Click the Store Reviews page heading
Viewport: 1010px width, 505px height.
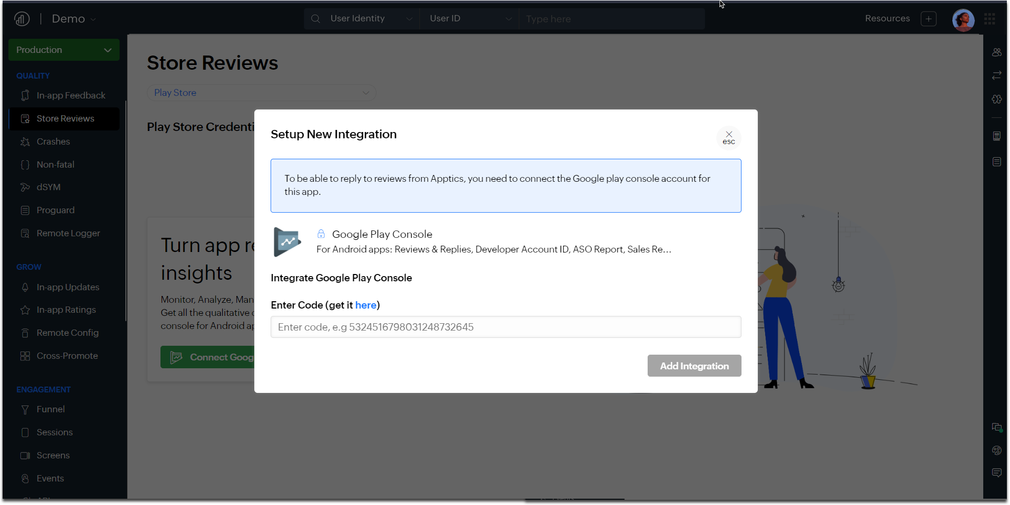(212, 63)
